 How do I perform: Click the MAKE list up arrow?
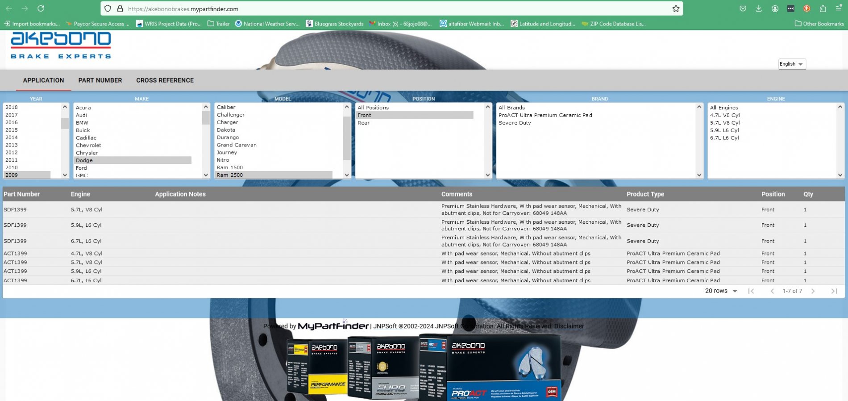206,107
